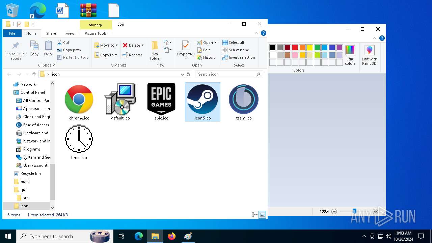The height and width of the screenshot is (243, 432).
Task: Open the File menu tab
Action: click(x=12, y=33)
